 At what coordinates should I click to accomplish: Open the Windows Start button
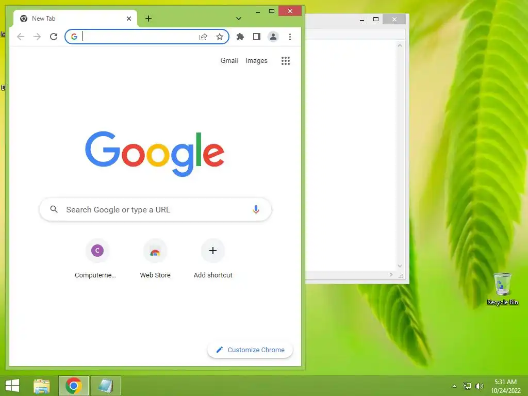[12, 386]
